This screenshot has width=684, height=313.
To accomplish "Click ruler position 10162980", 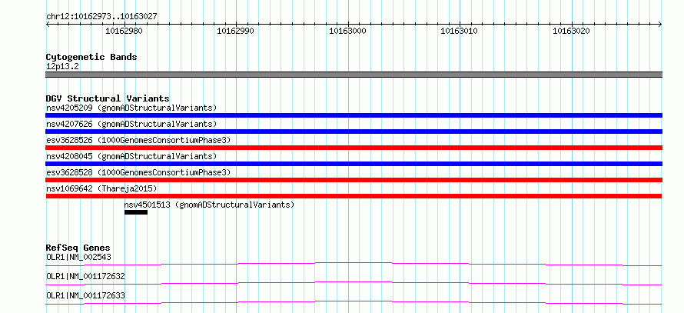I will 125,31.
